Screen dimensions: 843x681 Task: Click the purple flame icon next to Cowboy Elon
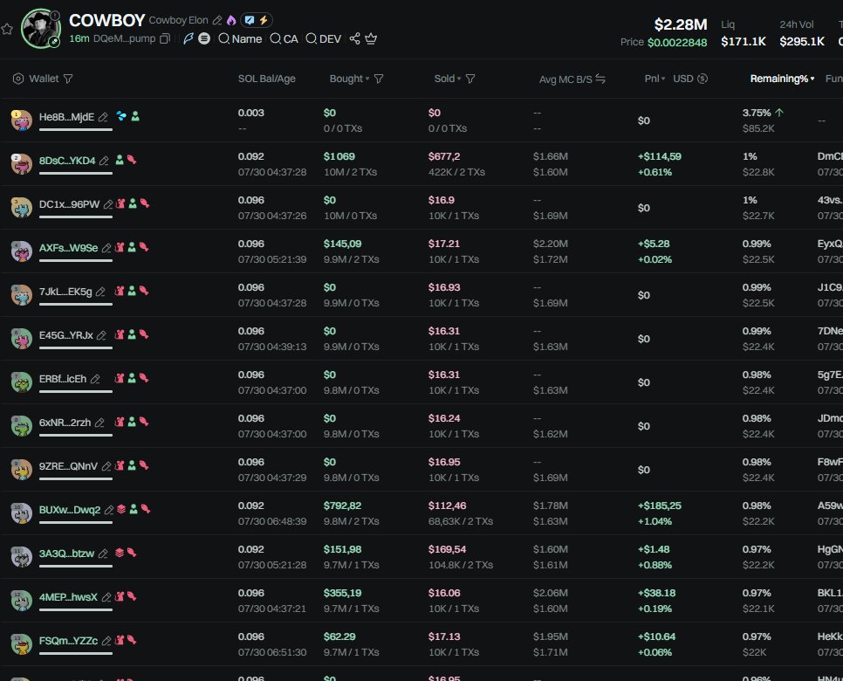tap(231, 20)
